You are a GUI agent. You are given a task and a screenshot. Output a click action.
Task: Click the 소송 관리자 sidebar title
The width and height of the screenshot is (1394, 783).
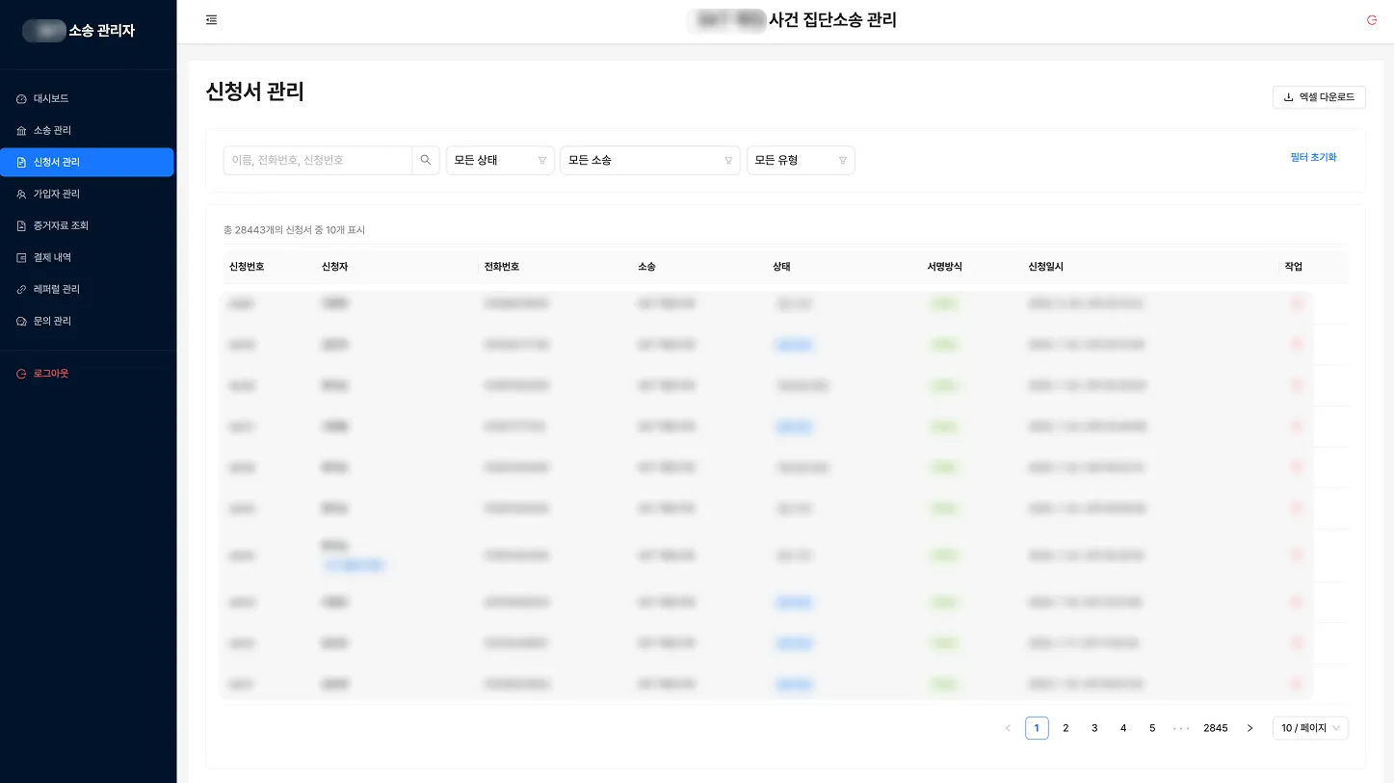101,31
